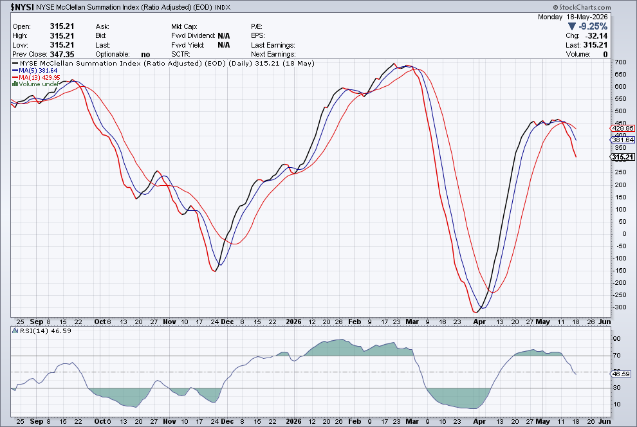Click the volume bars icon before Volume undef
Viewport: 637px width, 427px height.
(x=15, y=84)
